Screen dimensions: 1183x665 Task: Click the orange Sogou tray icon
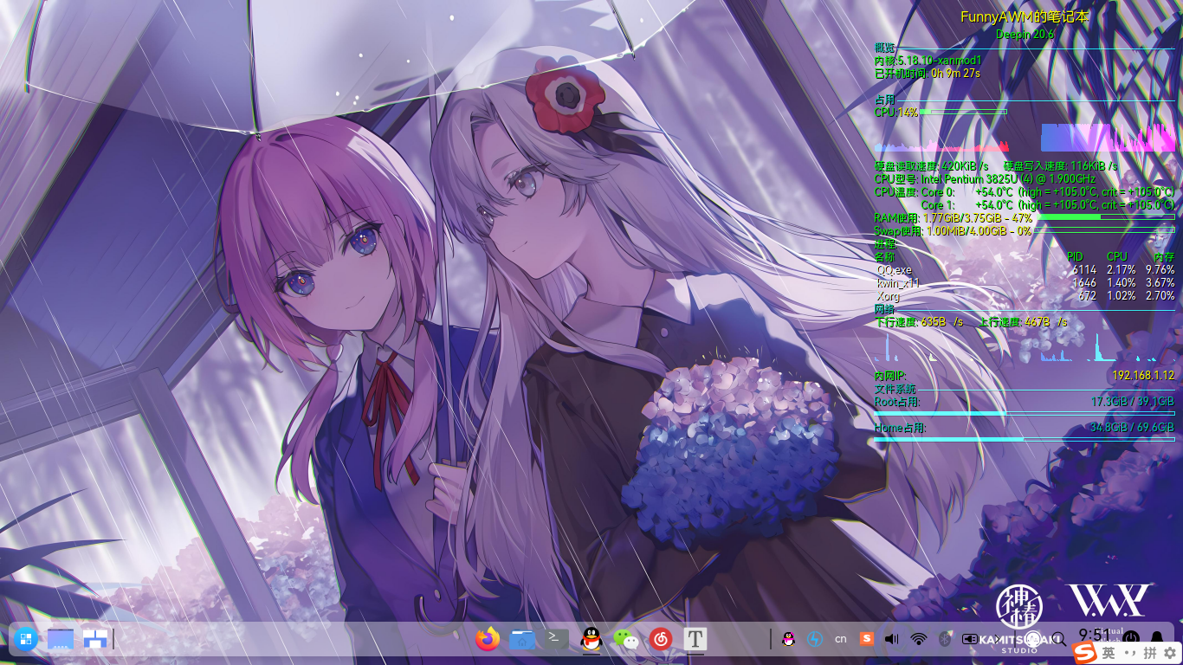tap(867, 639)
